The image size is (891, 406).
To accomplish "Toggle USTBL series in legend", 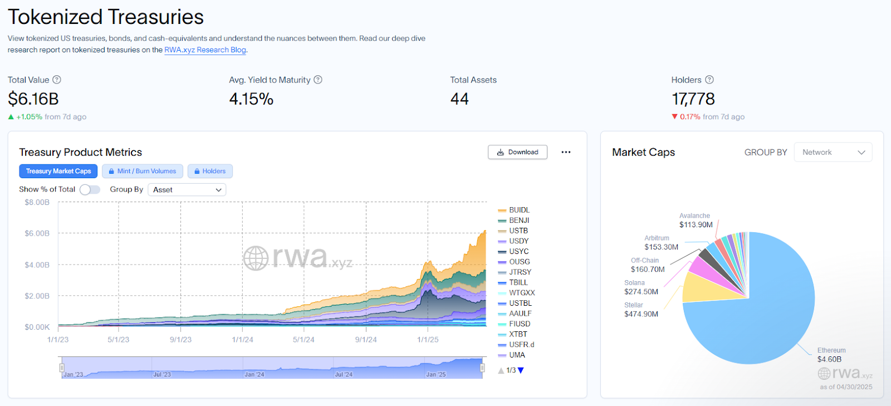I will pyautogui.click(x=515, y=304).
